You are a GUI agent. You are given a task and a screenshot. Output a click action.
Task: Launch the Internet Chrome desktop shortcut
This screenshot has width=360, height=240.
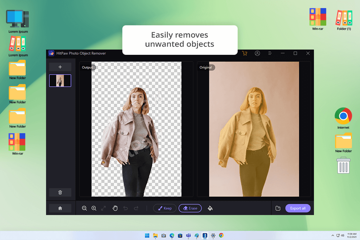click(343, 118)
